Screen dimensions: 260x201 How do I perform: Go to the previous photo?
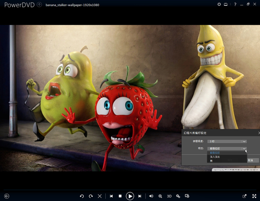pos(111,196)
